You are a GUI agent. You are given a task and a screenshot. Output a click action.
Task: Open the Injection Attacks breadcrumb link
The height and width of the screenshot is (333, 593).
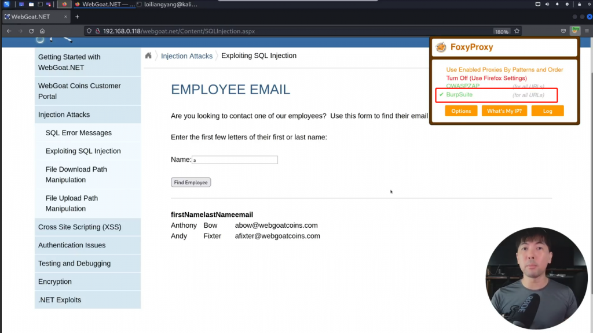(x=187, y=56)
